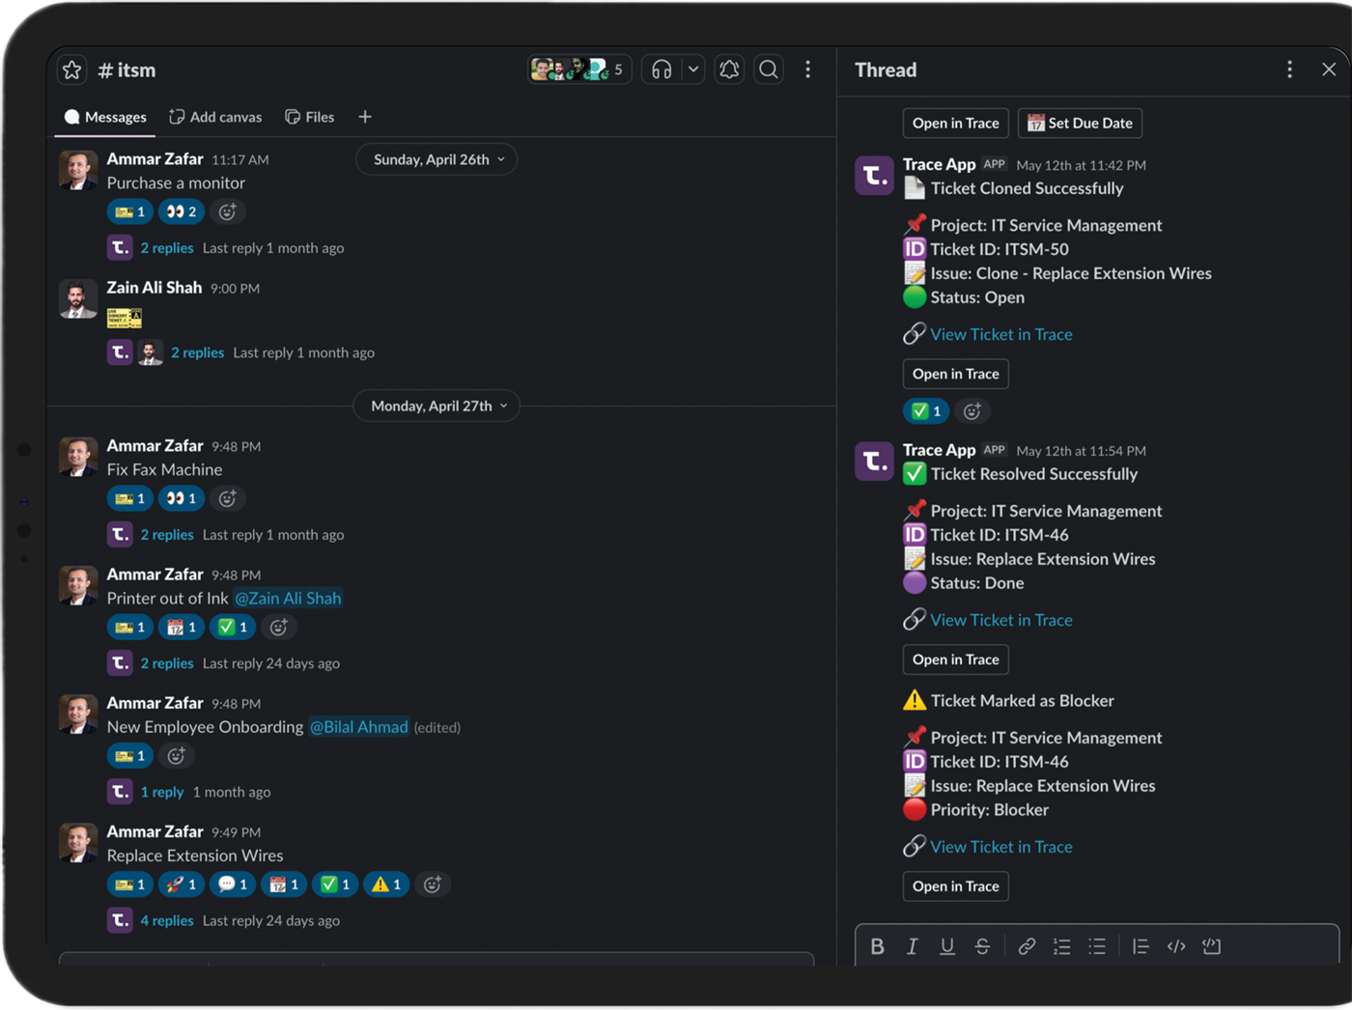Add reaction to Purchase a monitor message
1352x1010 pixels.
227,211
